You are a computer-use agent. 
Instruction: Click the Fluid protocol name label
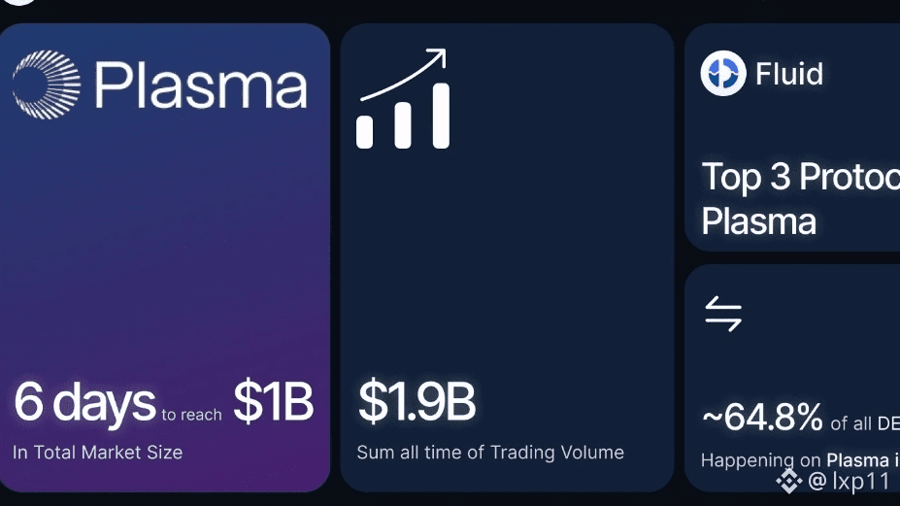pos(789,74)
